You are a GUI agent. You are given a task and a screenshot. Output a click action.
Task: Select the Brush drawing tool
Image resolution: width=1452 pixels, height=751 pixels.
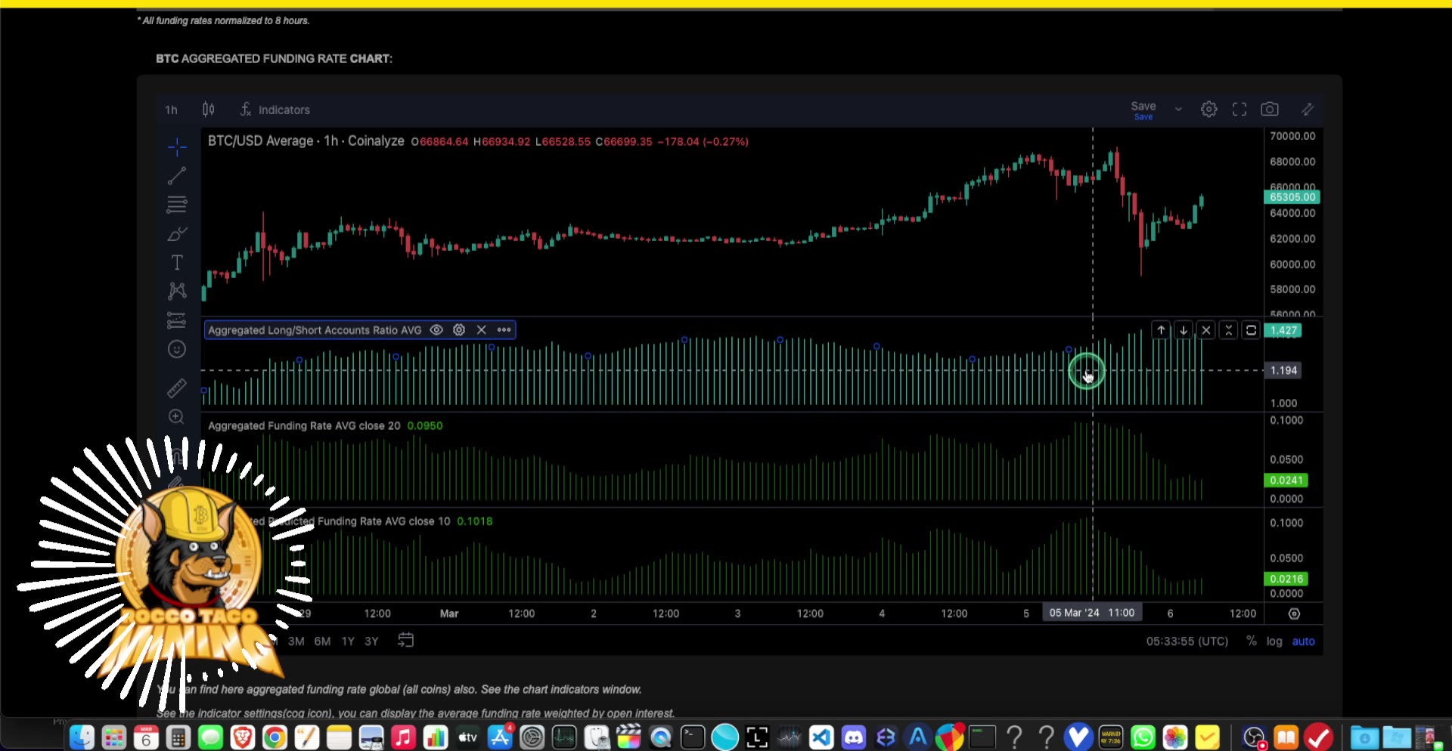[x=176, y=233]
